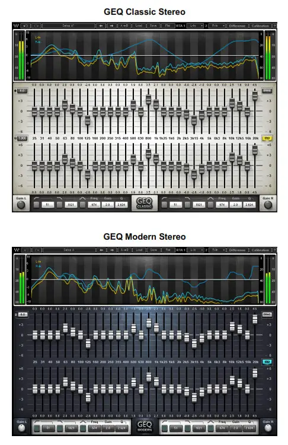Image resolution: width=288 pixels, height=445 pixels.
Task: Click the Waves logo in GEQ Modern toolbar
Action: click(x=17, y=250)
